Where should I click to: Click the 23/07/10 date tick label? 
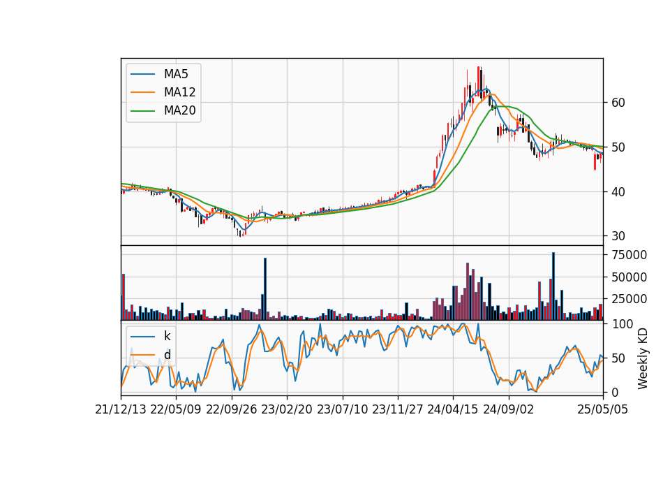[342, 409]
